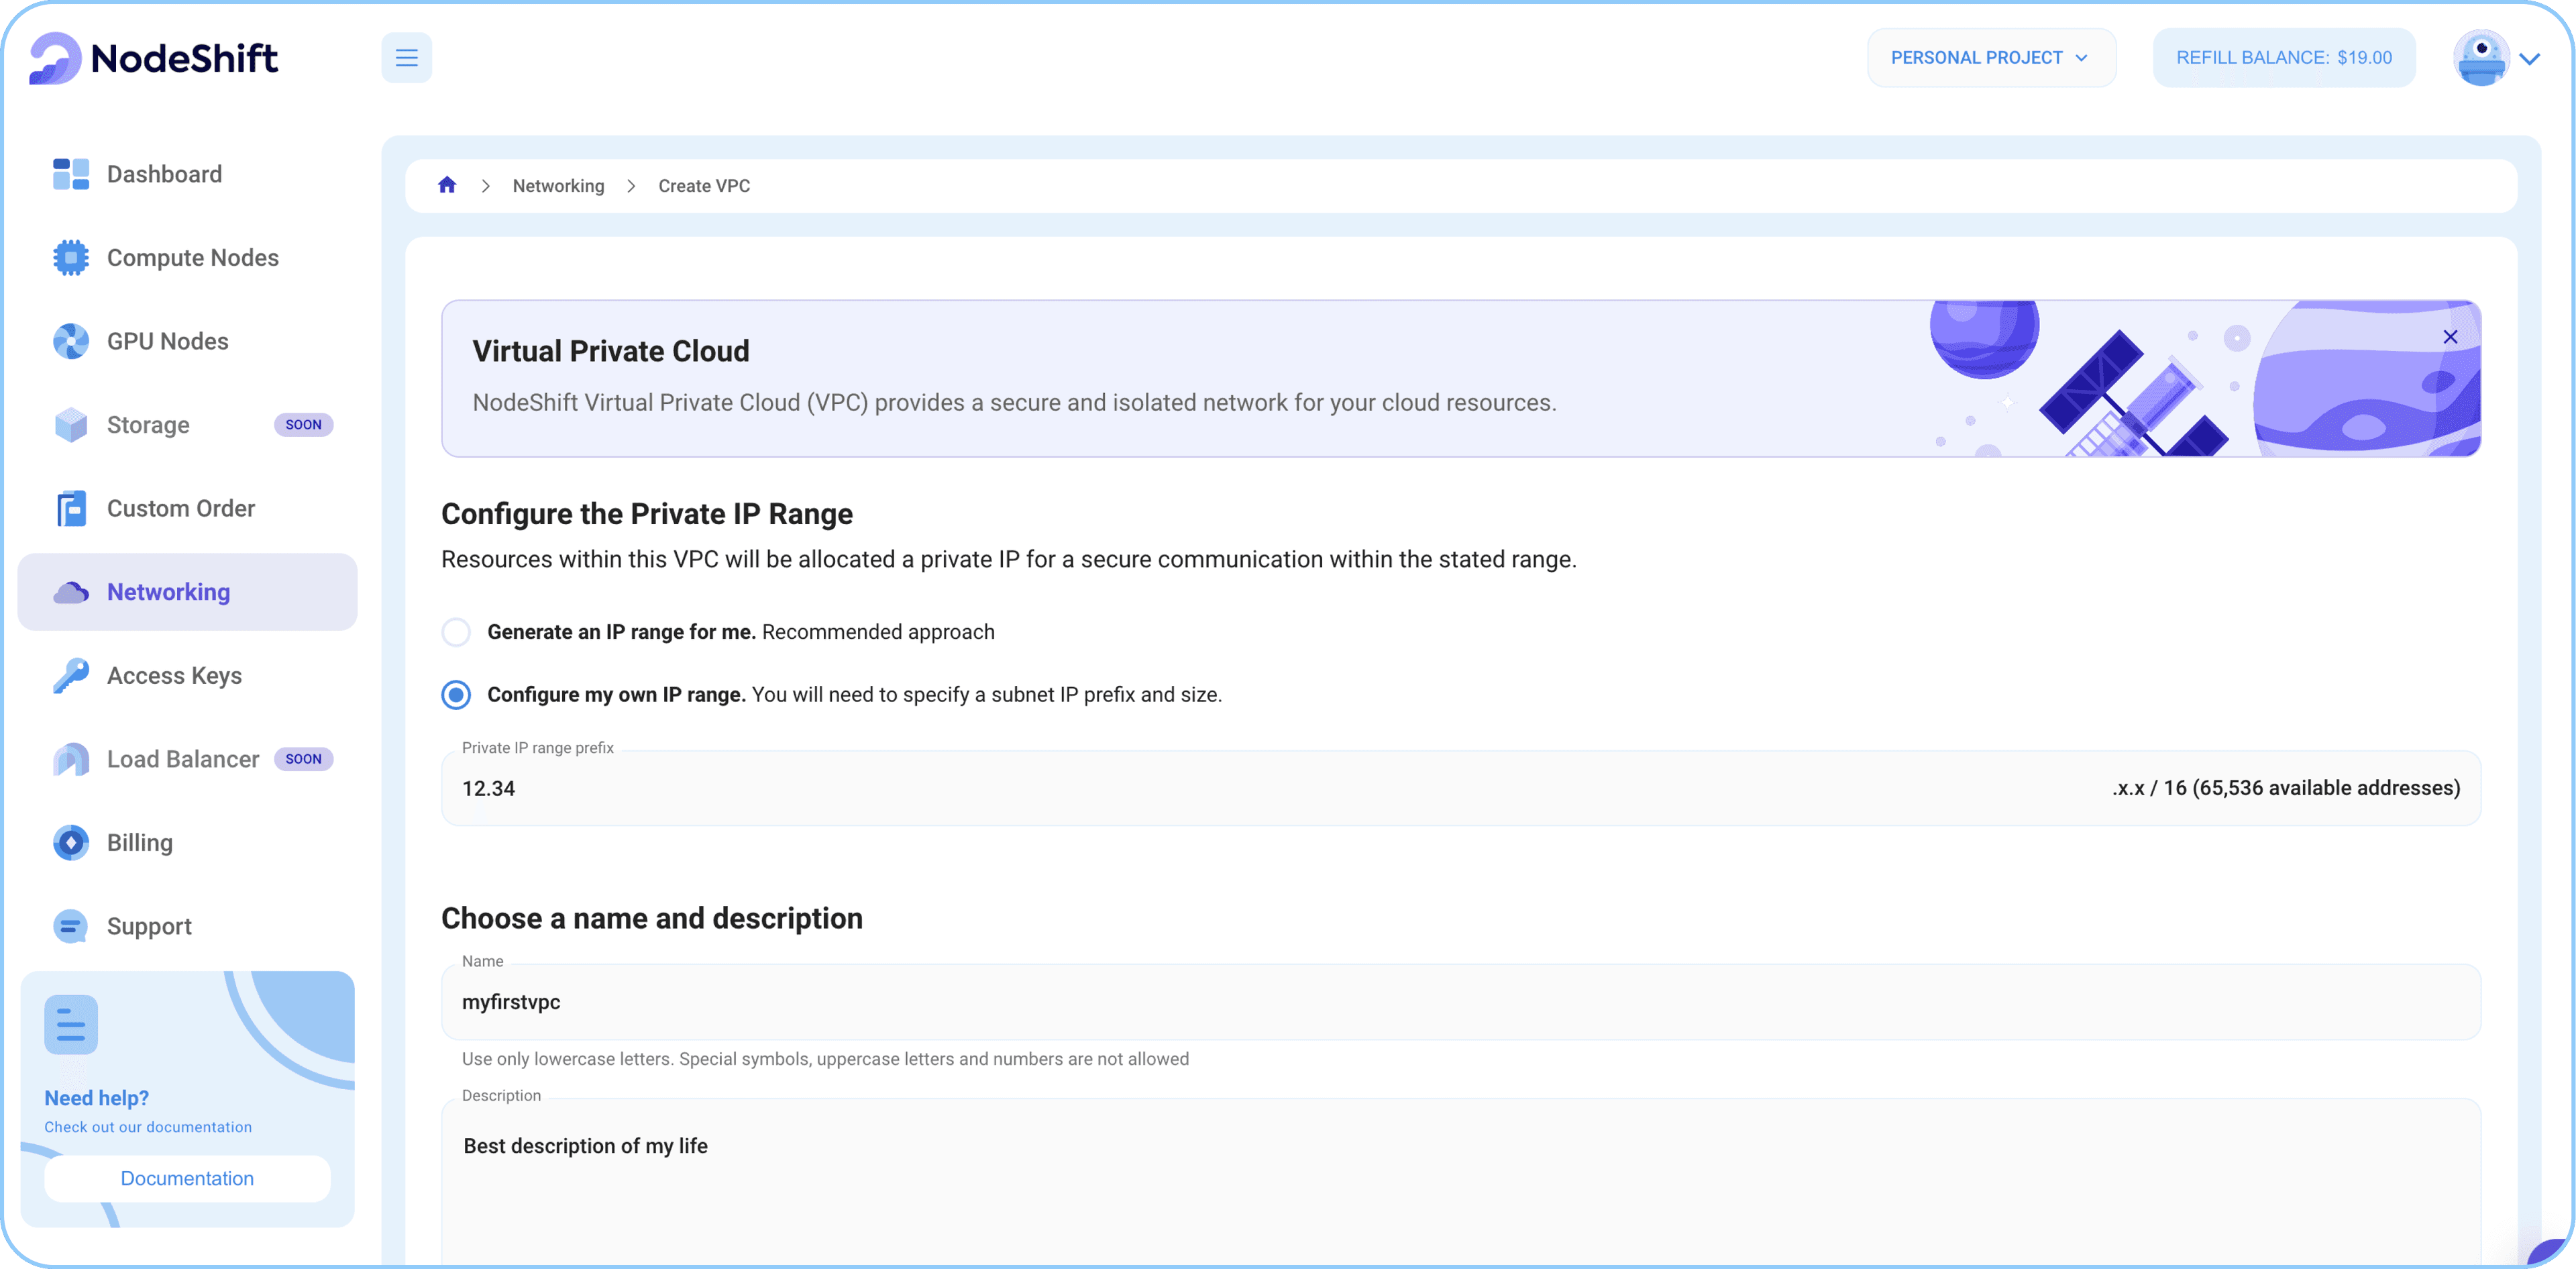Go to Billing section
2576x1269 pixels.
pyautogui.click(x=187, y=843)
